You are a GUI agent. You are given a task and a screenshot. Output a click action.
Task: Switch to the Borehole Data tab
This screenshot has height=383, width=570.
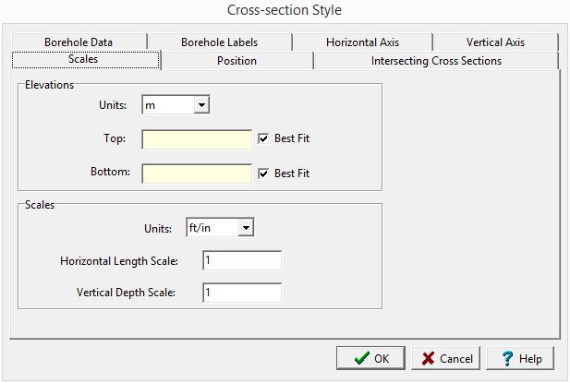pos(82,42)
